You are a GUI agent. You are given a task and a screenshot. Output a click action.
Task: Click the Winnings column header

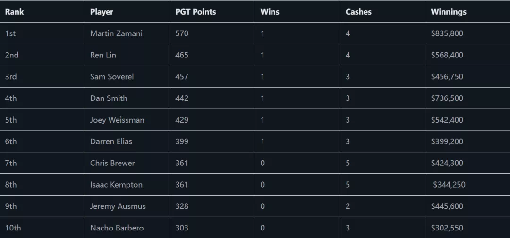tap(448, 12)
